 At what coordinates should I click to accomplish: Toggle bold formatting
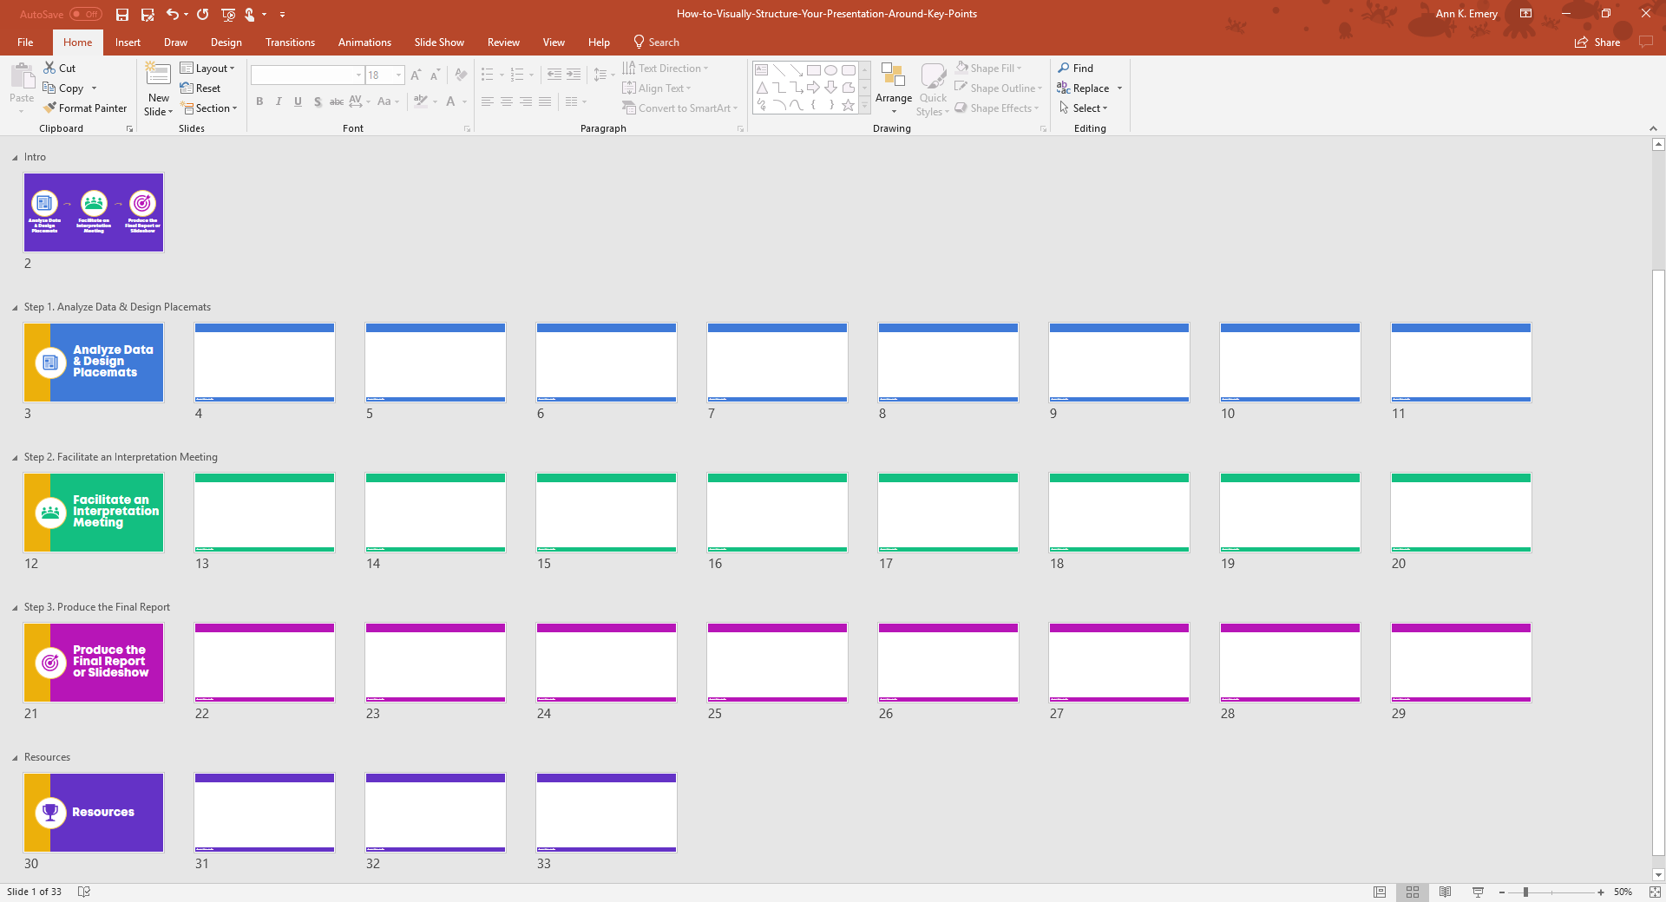[259, 101]
